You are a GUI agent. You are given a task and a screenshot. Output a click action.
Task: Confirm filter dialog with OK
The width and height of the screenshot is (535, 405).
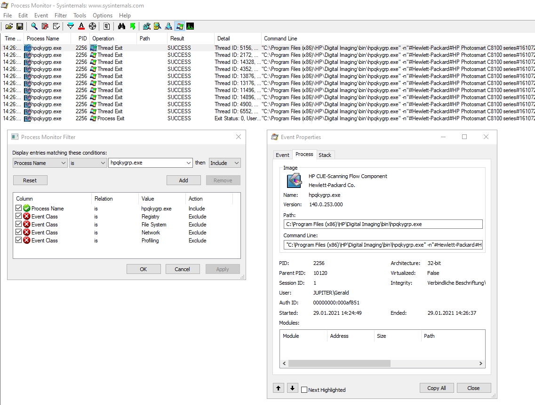[144, 269]
